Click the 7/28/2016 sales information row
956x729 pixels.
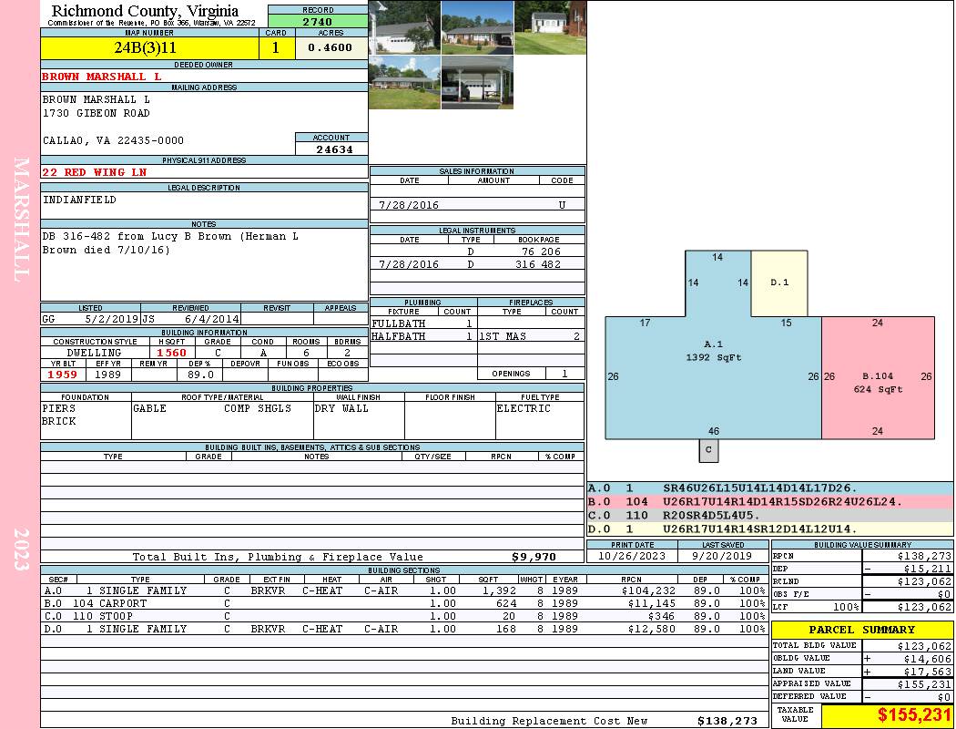point(477,205)
